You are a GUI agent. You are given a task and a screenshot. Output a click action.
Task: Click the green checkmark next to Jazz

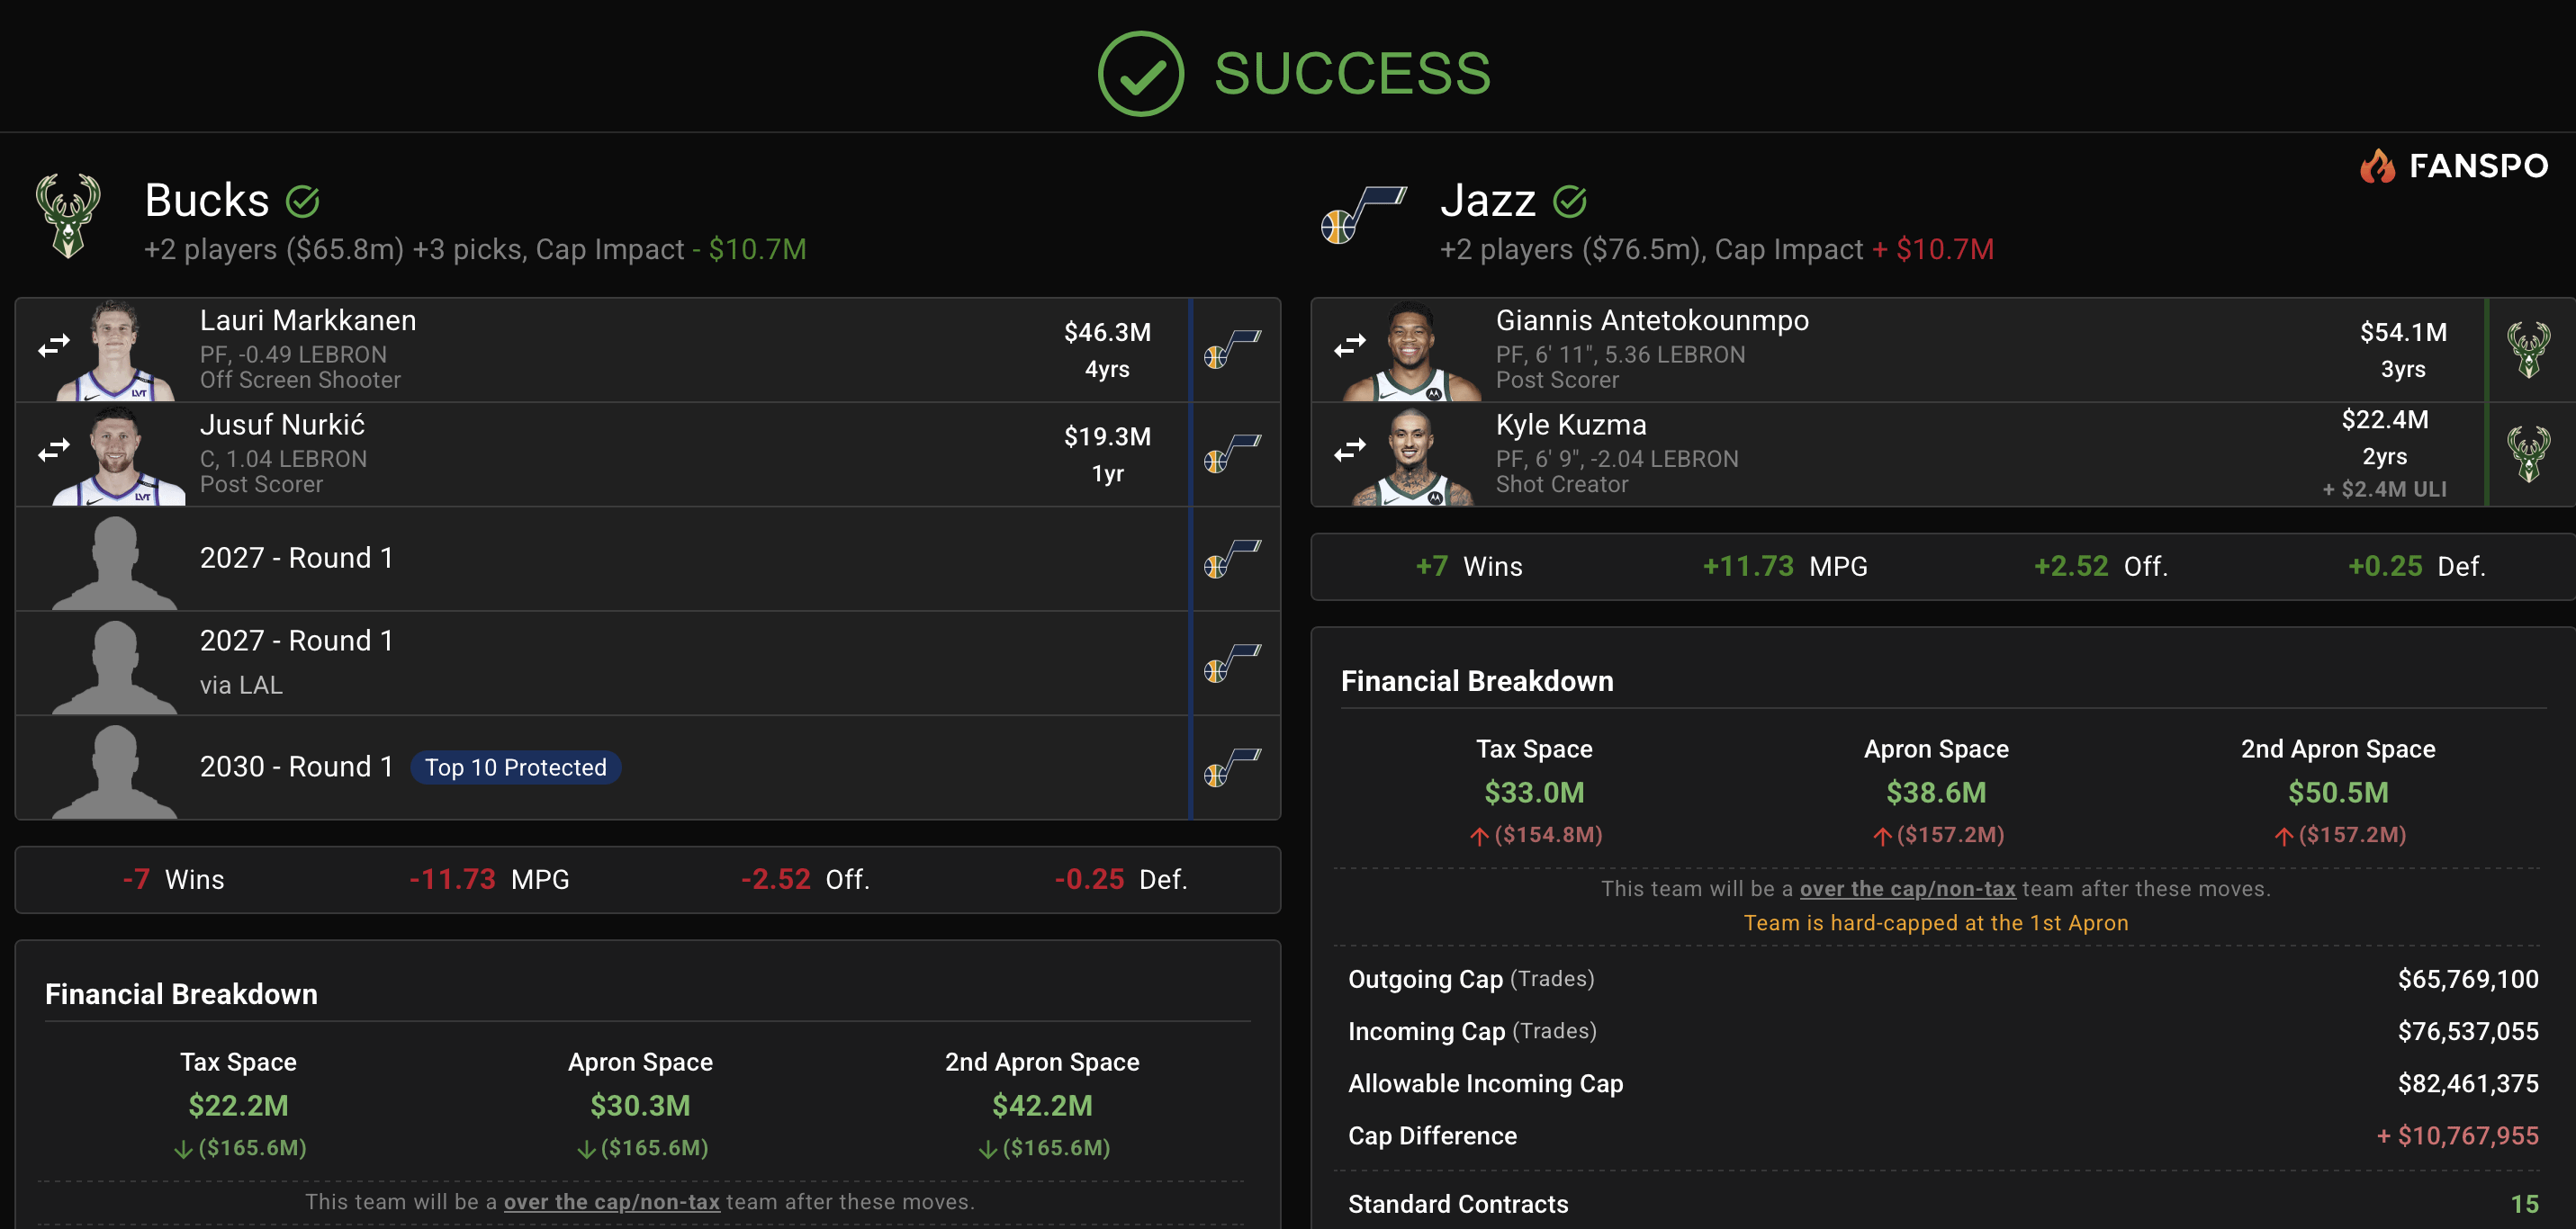pyautogui.click(x=1569, y=202)
